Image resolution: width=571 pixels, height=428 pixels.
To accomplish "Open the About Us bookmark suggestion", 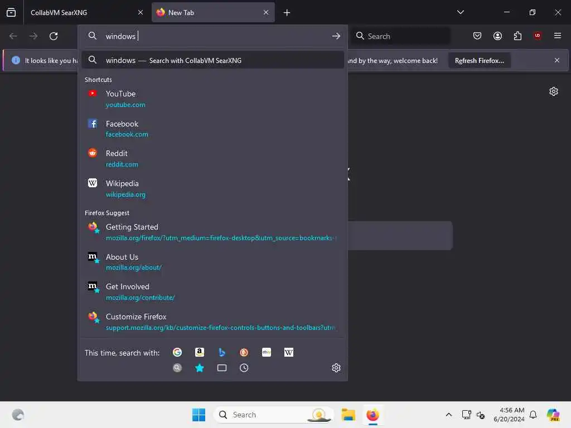I will pyautogui.click(x=212, y=262).
